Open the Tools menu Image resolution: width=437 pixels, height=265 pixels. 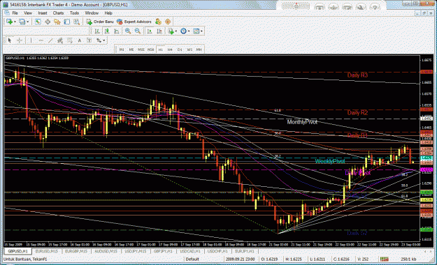click(x=74, y=13)
